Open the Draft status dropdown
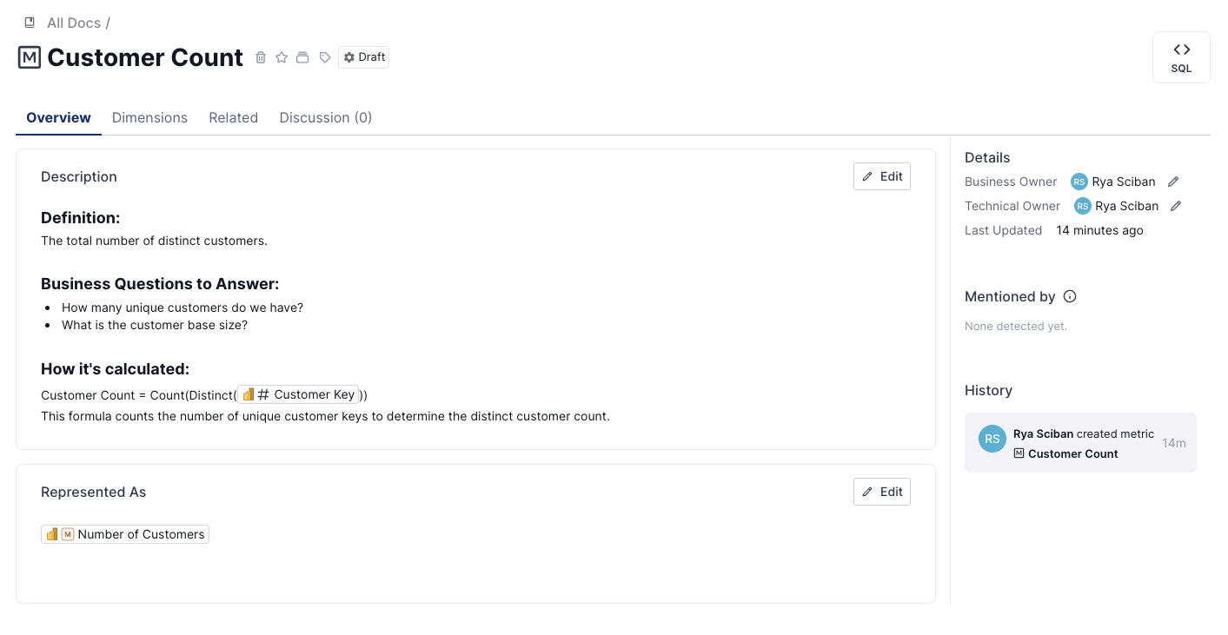This screenshot has width=1228, height=635. pyautogui.click(x=363, y=57)
